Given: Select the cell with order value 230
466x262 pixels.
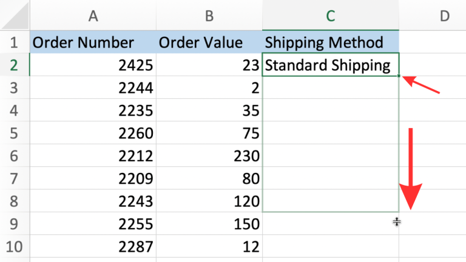Looking at the screenshot, I should pyautogui.click(x=209, y=156).
